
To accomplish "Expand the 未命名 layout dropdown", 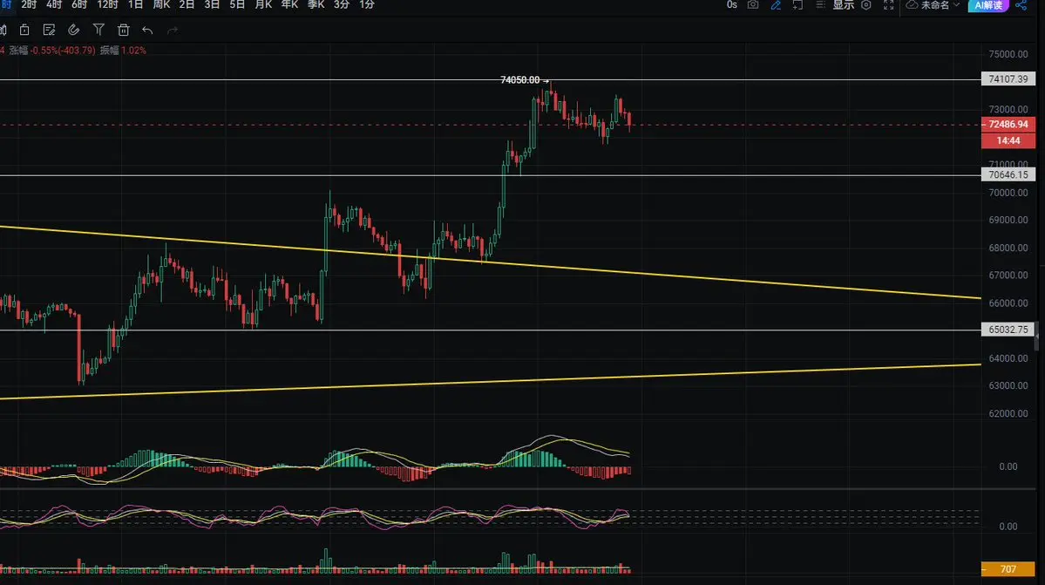I will pyautogui.click(x=933, y=4).
